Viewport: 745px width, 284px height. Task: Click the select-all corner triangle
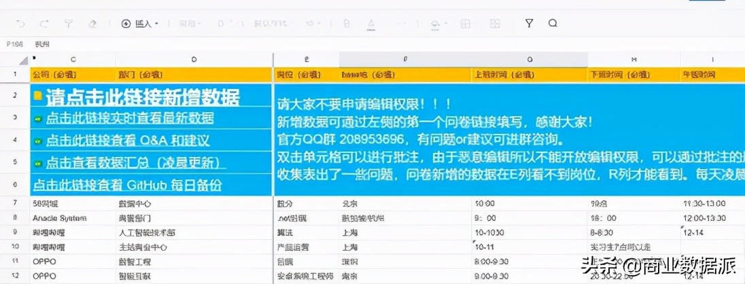23,61
